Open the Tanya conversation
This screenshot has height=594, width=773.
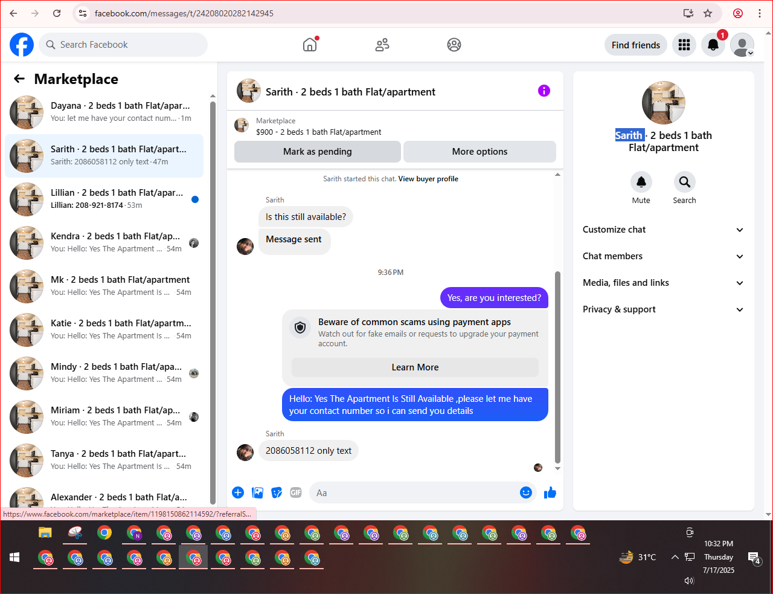pos(104,460)
